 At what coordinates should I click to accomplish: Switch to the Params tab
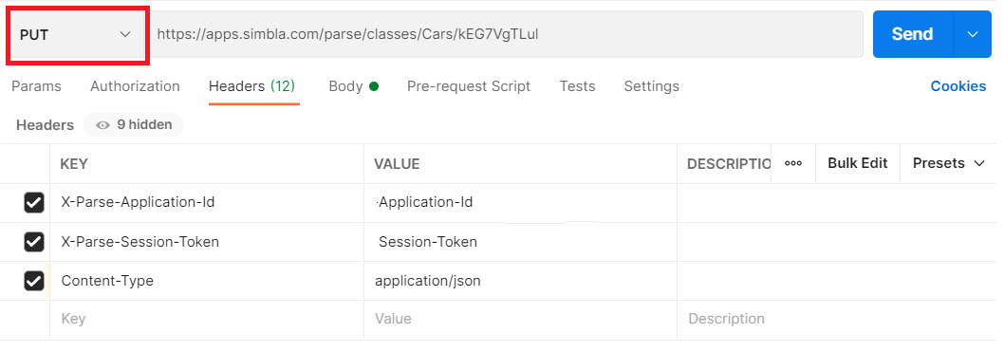[36, 86]
